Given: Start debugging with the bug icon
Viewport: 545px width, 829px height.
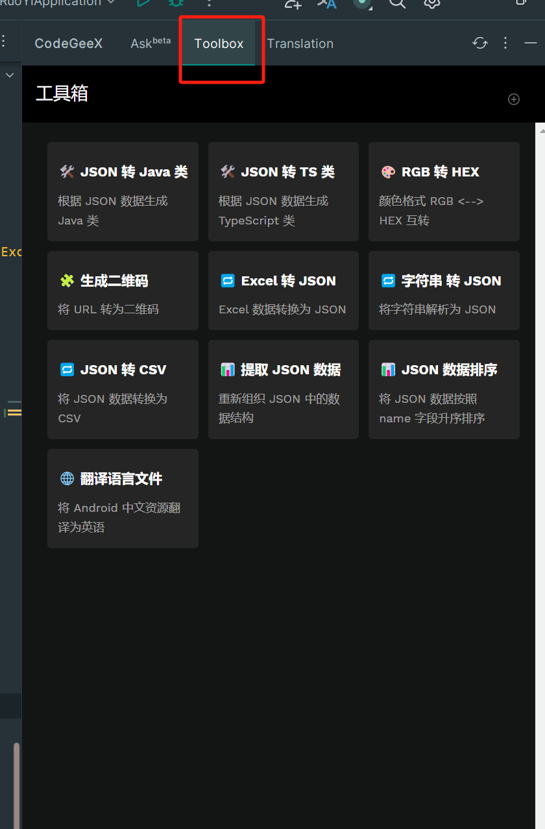Looking at the screenshot, I should pos(176,3).
